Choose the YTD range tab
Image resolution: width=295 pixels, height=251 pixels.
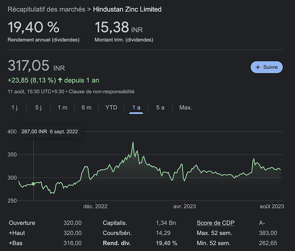click(111, 107)
